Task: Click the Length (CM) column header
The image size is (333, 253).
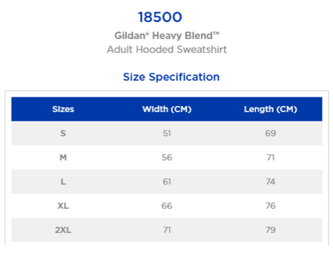Action: 271,109
